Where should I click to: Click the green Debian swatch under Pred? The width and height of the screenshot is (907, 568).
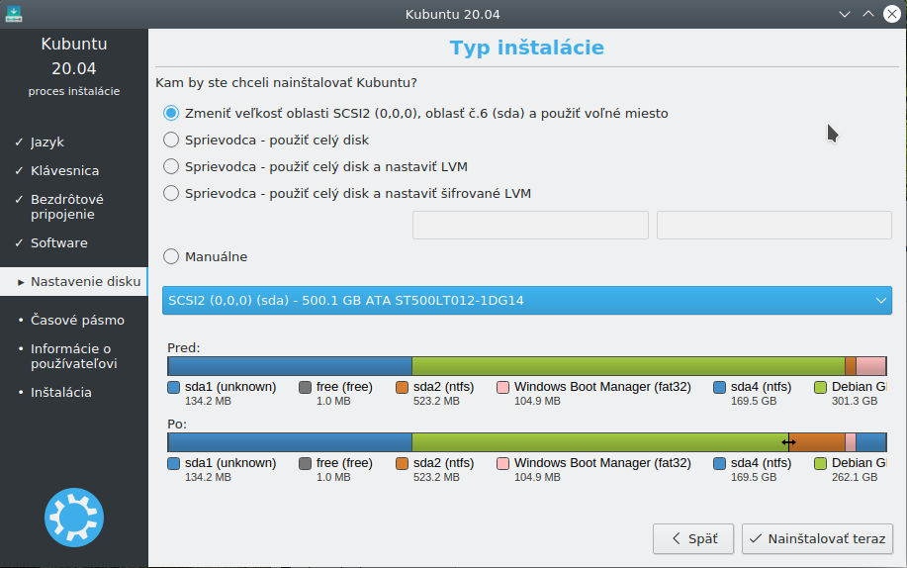coord(820,387)
